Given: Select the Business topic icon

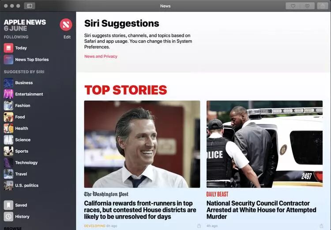Looking at the screenshot, I should click(8, 83).
